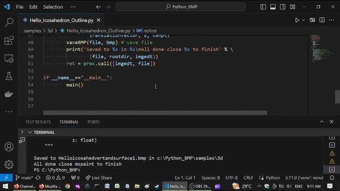The height and width of the screenshot is (191, 340).
Task: Open editor More Actions menu
Action: click(x=331, y=20)
